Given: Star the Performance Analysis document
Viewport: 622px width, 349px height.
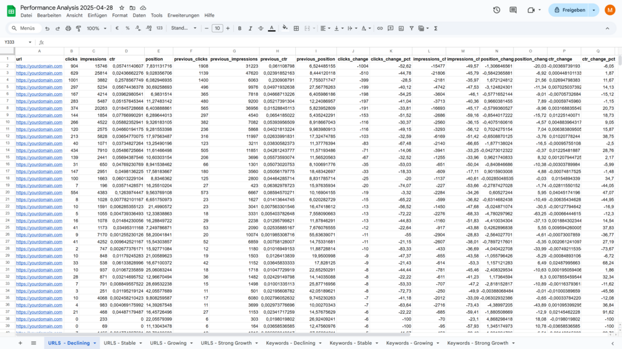Looking at the screenshot, I should 122,8.
